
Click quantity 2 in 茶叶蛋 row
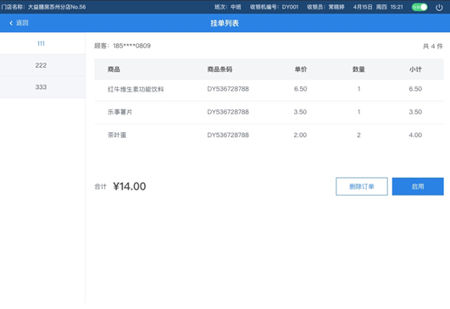pos(358,135)
